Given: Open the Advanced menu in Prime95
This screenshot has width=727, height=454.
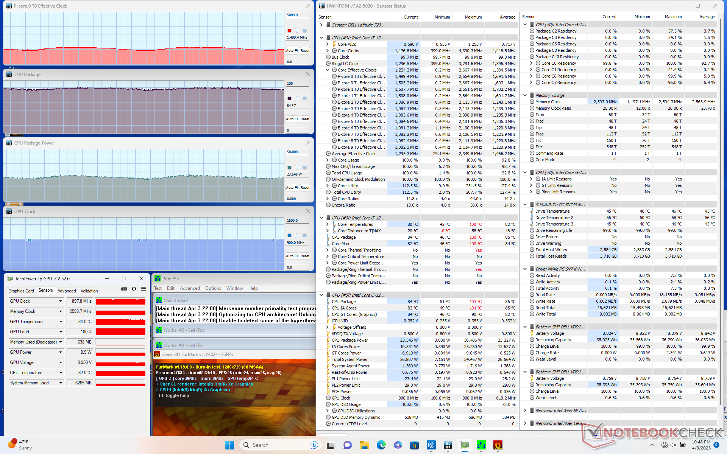Looking at the screenshot, I should tap(190, 288).
